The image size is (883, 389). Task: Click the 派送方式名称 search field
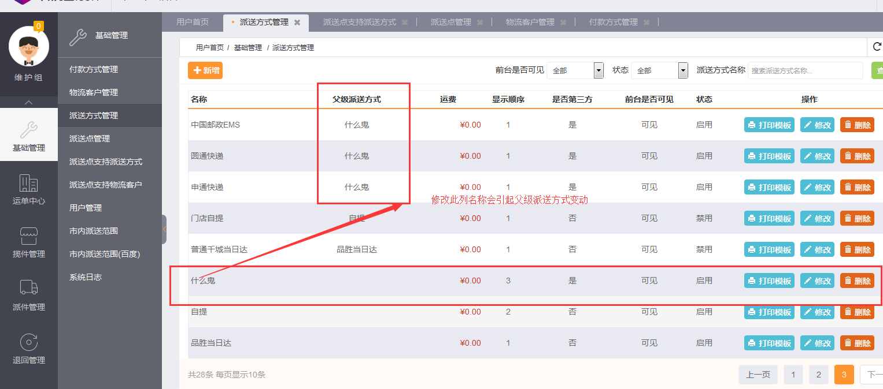[805, 70]
